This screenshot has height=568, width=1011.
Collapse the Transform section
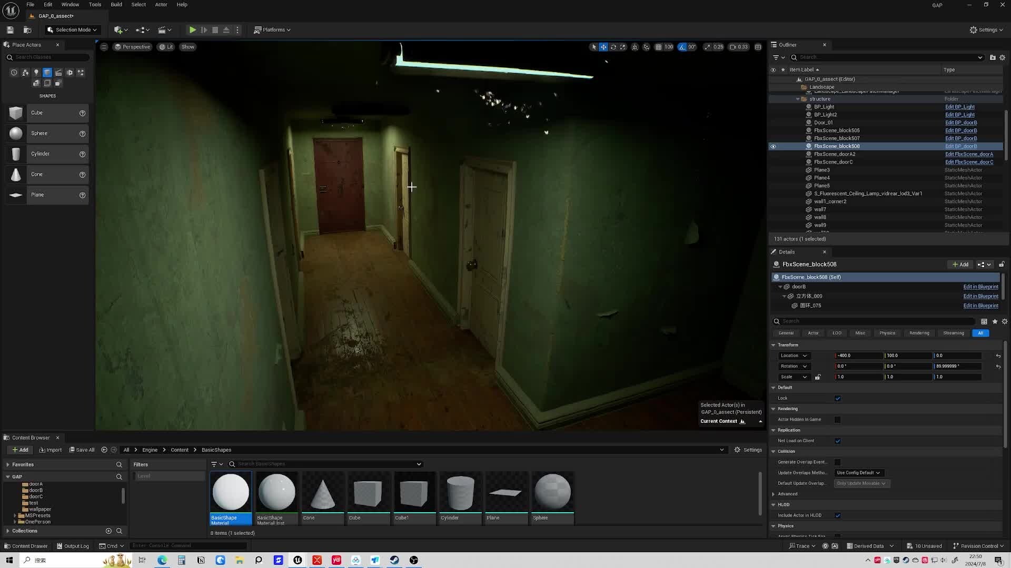click(774, 345)
